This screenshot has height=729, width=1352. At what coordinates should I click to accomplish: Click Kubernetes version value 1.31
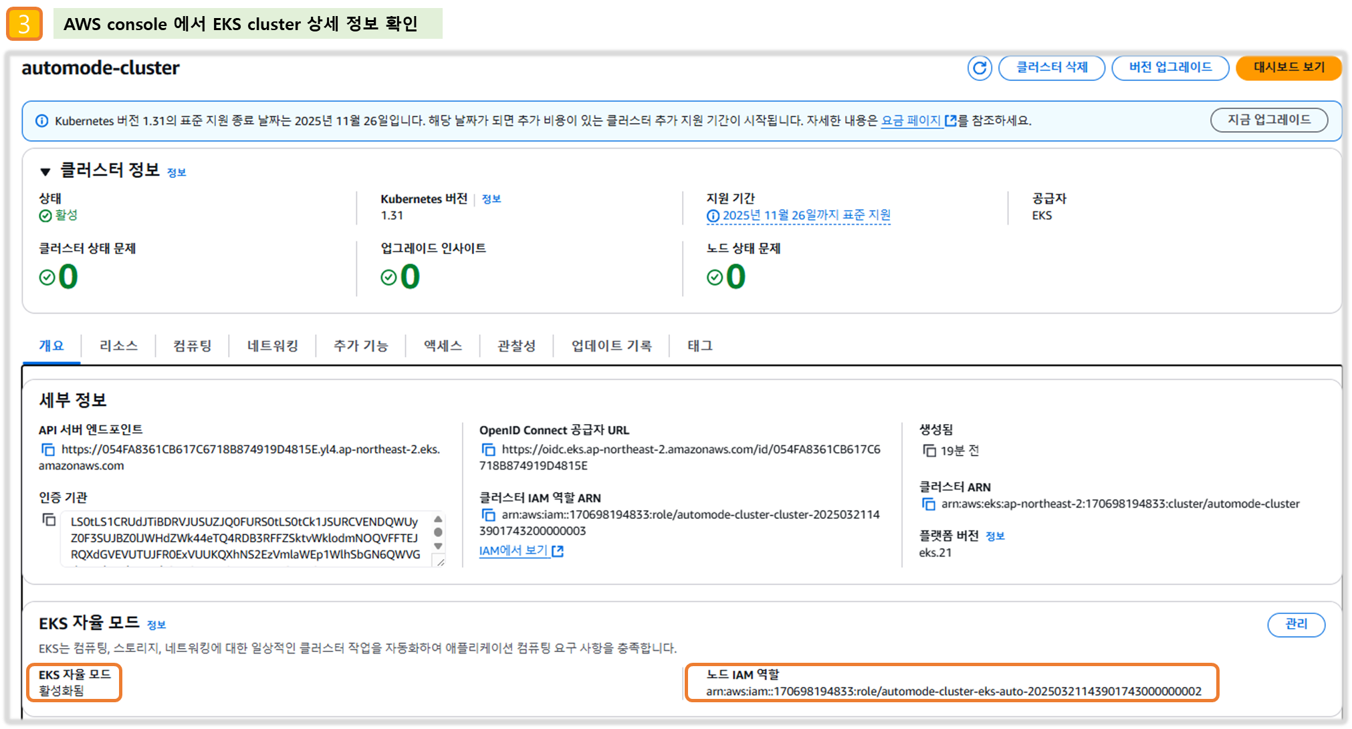point(392,215)
